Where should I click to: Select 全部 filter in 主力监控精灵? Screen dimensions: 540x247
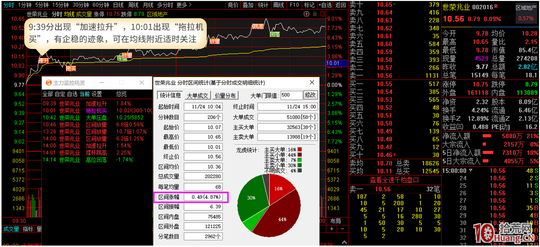tap(48, 94)
